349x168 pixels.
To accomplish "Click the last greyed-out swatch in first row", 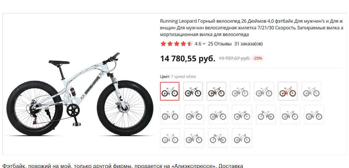I will click(x=311, y=91).
